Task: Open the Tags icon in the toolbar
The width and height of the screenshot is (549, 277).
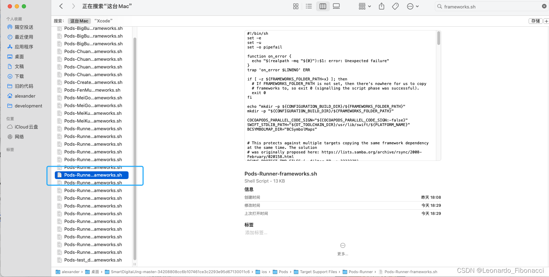Action: (x=395, y=6)
